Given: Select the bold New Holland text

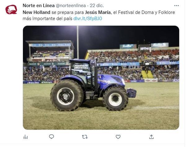Looking at the screenshot, I should (36, 12).
